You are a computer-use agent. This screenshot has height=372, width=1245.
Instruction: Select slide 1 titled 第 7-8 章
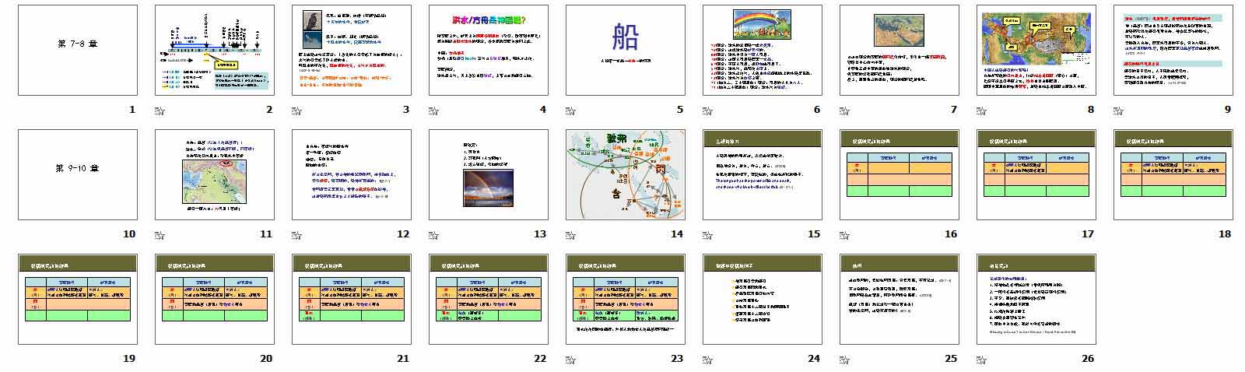coord(78,50)
